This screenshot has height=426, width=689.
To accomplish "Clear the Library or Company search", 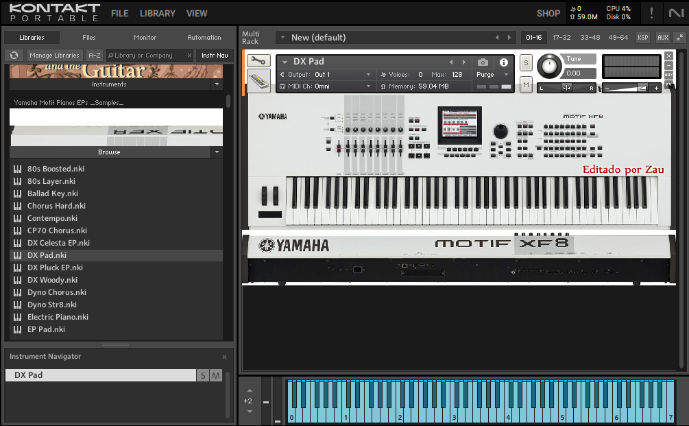I will tap(189, 56).
